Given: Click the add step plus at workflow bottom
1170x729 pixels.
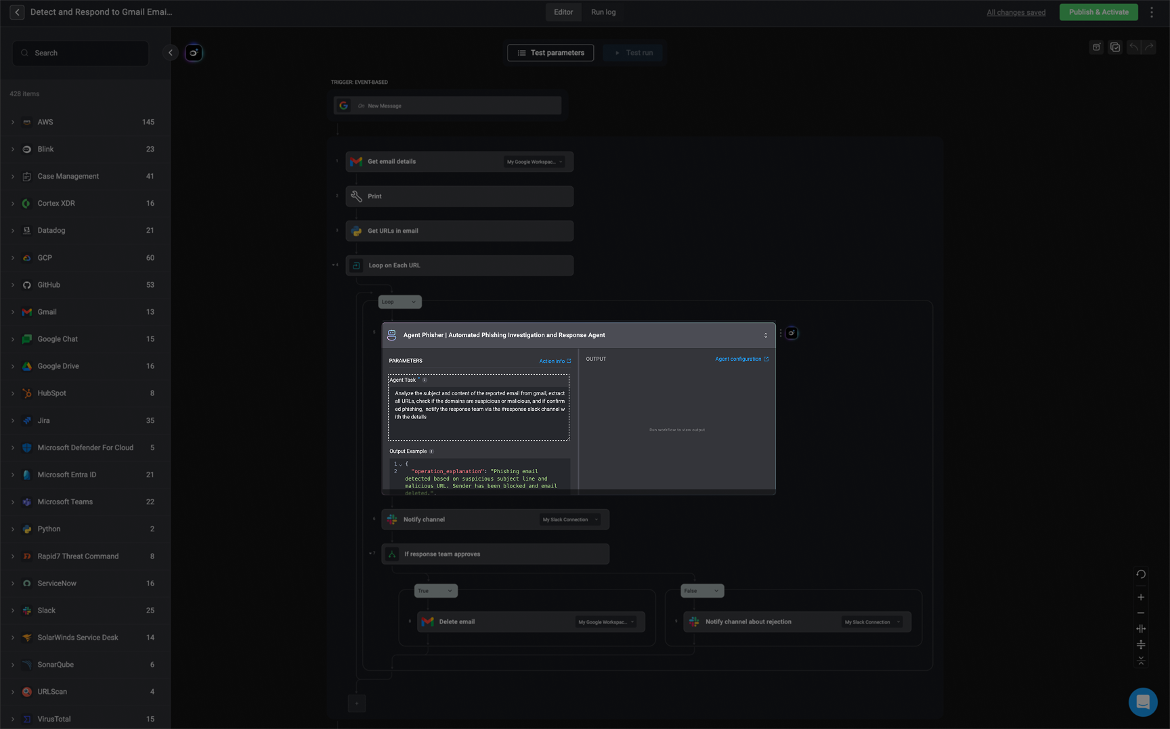Looking at the screenshot, I should (x=357, y=703).
